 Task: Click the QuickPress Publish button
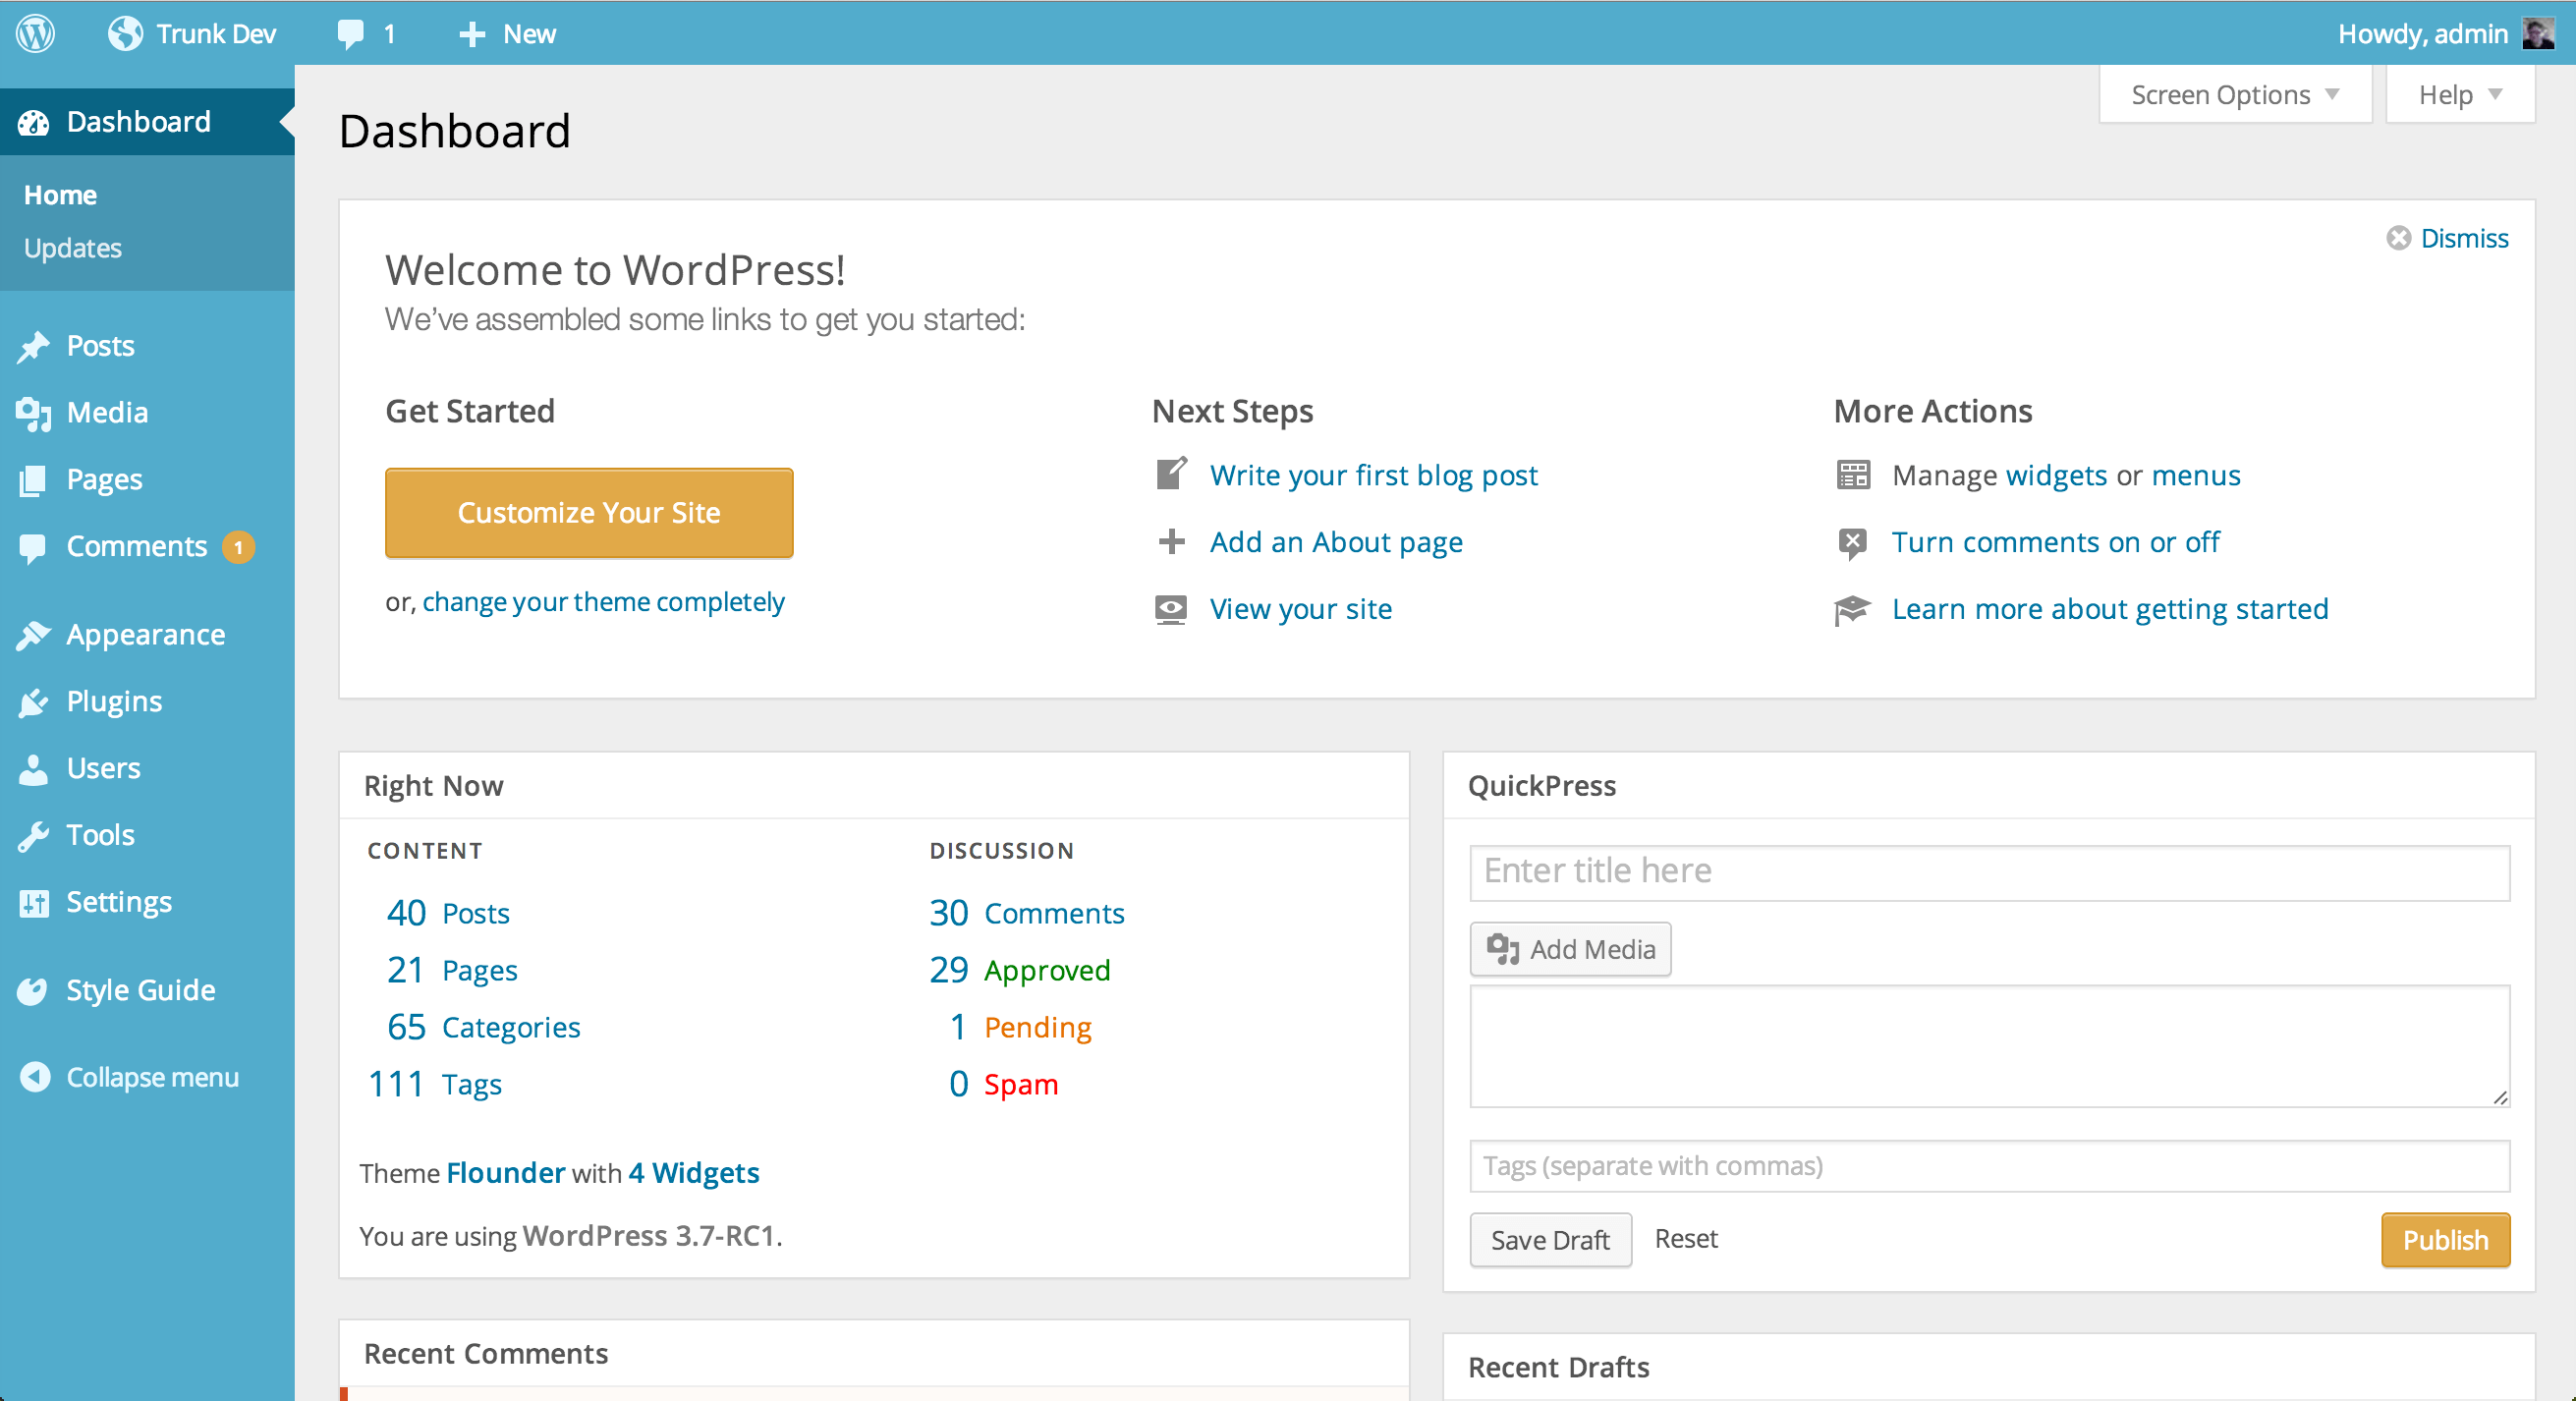pos(2444,1239)
